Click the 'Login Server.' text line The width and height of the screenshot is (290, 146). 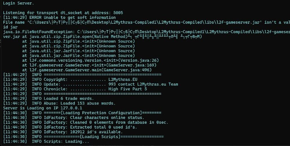pos(18,3)
